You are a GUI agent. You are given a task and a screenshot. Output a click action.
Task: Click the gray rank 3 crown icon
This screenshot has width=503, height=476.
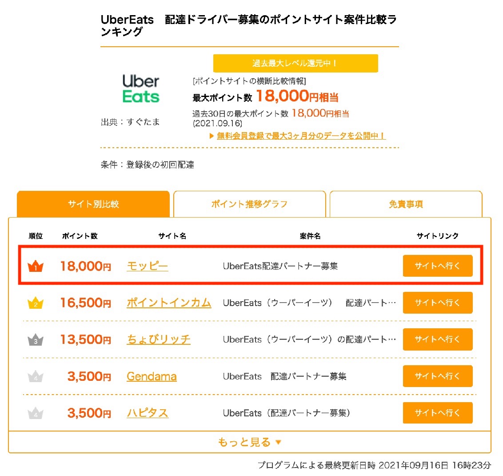[36, 339]
